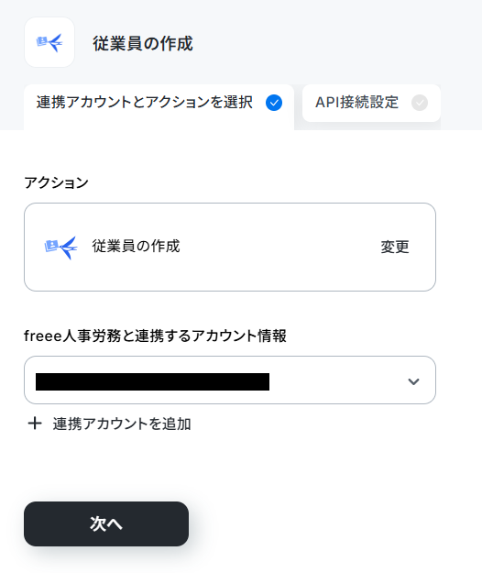Open the freee人事労務 account selection box
The width and height of the screenshot is (482, 573).
[x=230, y=380]
